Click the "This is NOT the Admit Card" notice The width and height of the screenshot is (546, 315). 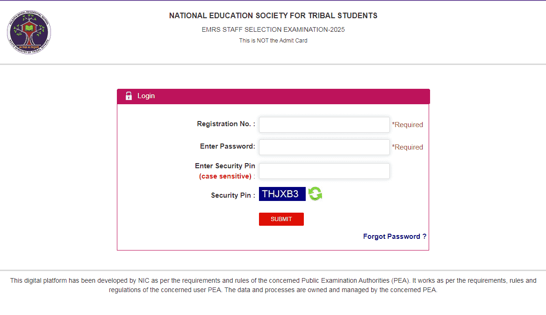point(273,41)
